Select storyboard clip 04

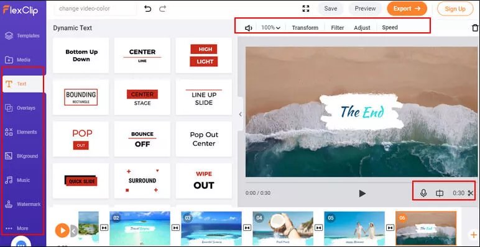click(x=283, y=228)
